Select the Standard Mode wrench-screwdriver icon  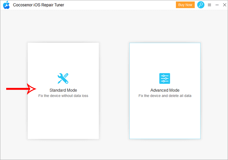click(63, 79)
